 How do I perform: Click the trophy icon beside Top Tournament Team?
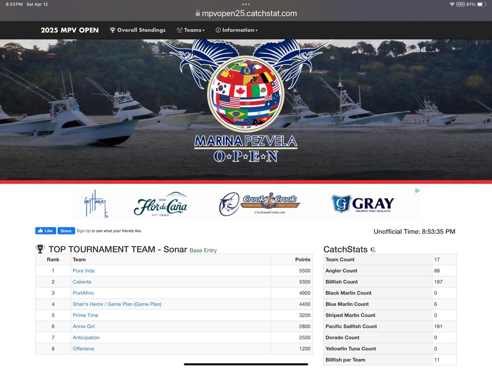tap(40, 249)
